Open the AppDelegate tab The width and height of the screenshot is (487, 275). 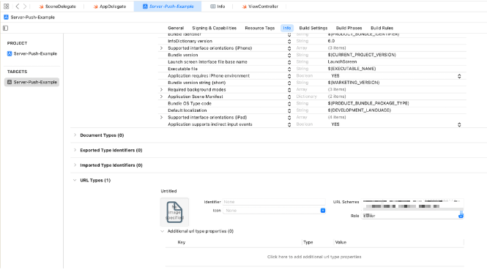coord(110,6)
